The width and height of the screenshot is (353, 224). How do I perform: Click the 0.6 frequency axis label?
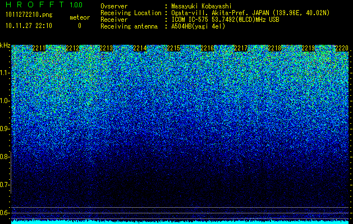[4, 213]
